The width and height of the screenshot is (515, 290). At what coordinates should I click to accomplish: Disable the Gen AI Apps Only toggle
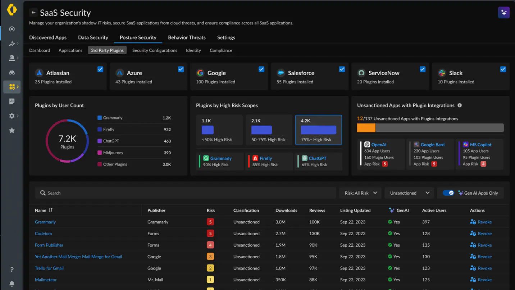coord(448,193)
